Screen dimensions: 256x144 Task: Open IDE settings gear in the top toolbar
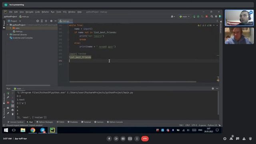pos(216,16)
